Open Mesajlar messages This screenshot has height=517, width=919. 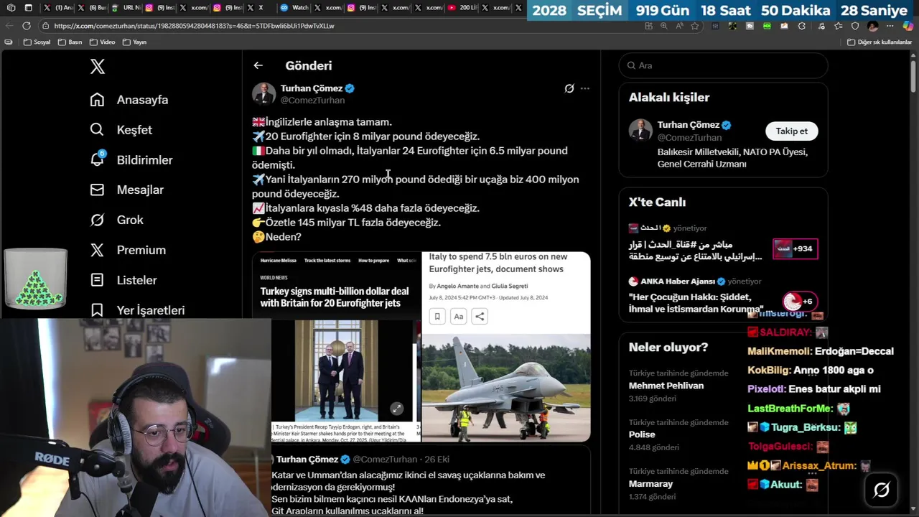coord(127,190)
